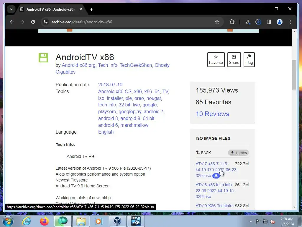Click the 722.7M file size text

(x=242, y=164)
